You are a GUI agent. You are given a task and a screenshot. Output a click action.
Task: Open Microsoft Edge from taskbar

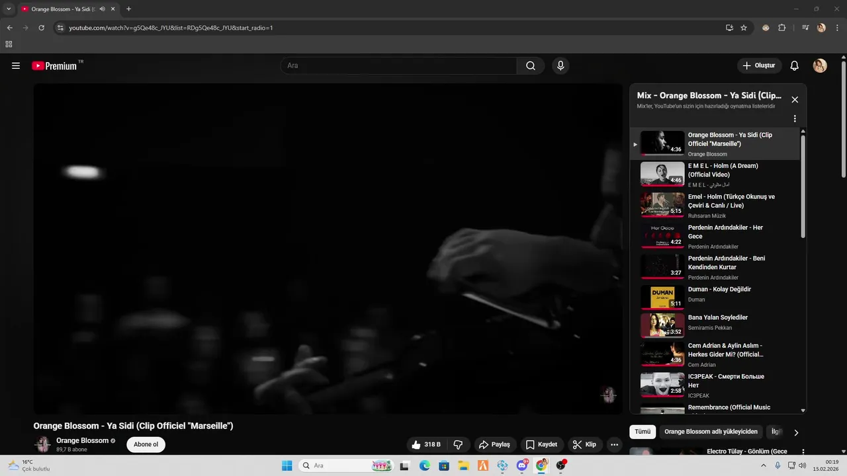(x=424, y=465)
